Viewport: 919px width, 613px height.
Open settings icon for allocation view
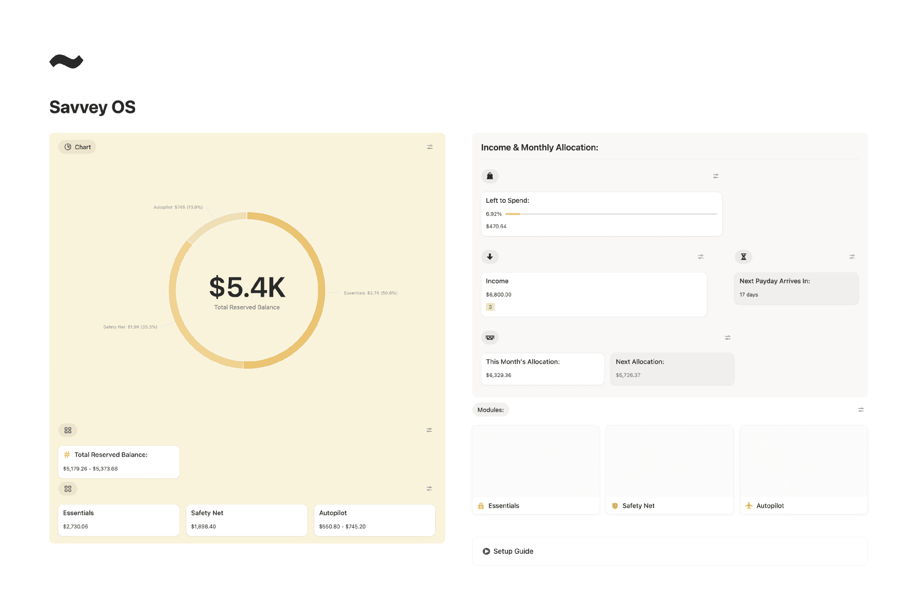(x=728, y=338)
